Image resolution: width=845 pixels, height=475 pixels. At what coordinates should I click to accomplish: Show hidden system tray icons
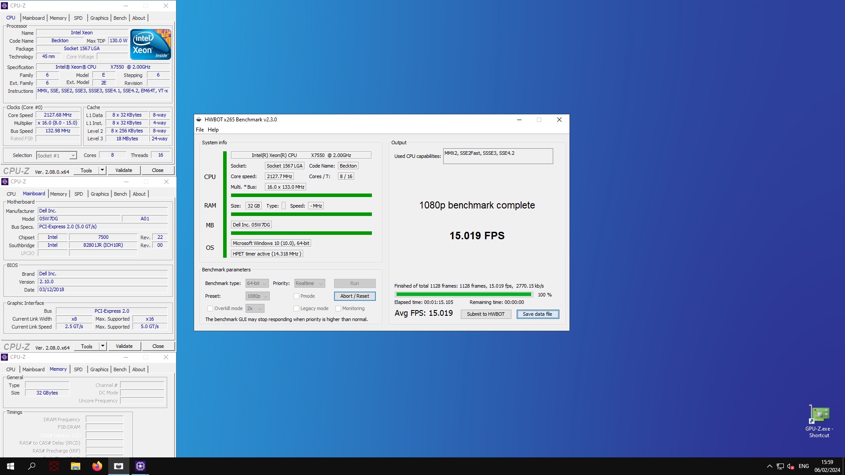(769, 466)
